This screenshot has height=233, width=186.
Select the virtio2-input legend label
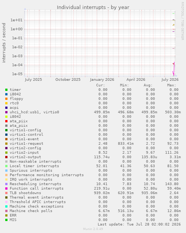(24, 153)
